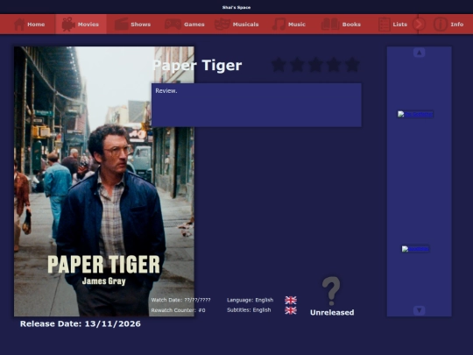Click the Watch Date ??/??/???? text

coord(180,300)
